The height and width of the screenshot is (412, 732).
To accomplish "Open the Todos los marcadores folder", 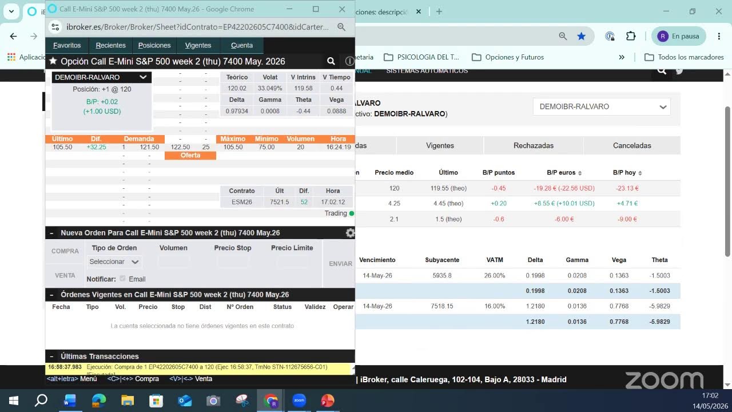I will (685, 57).
